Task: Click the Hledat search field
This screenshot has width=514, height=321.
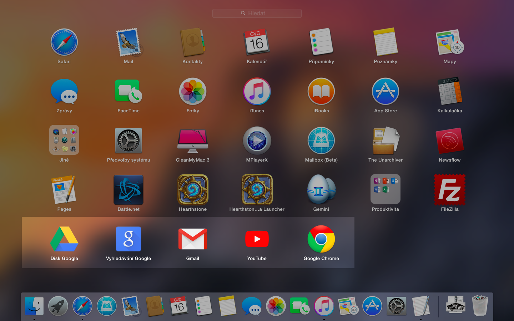Action: click(257, 13)
